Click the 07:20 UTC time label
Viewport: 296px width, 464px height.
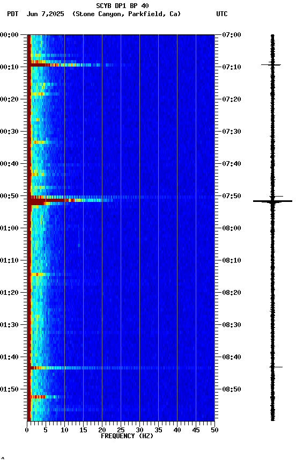pos(232,99)
